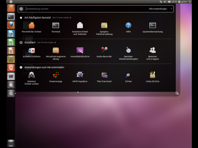The width and height of the screenshot is (198, 148).
Task: Click Anwendungen zum Herunterladen header
Action: [x=44, y=67]
